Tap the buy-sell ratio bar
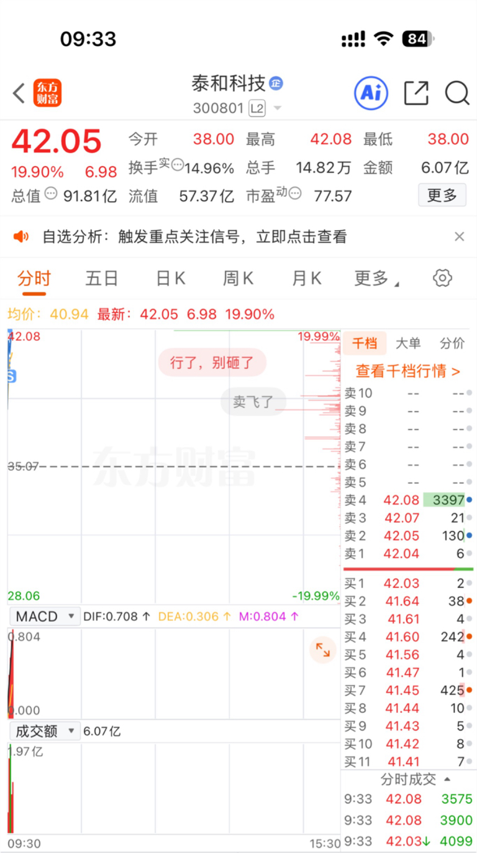Viewport: 477px width, 853px height. click(408, 569)
